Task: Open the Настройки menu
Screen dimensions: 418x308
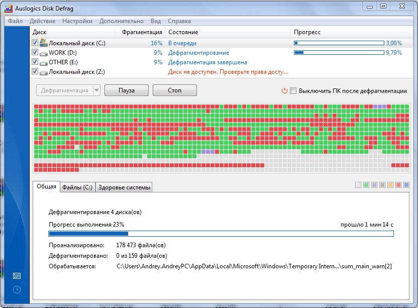Action: 77,21
